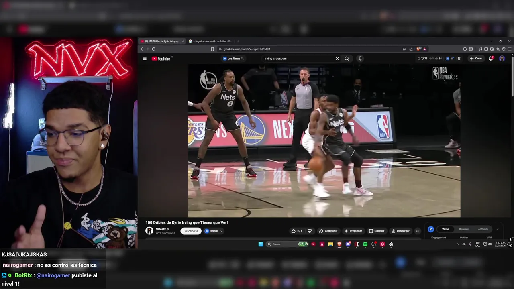Click the Remix button
The image size is (514, 289).
[211, 231]
